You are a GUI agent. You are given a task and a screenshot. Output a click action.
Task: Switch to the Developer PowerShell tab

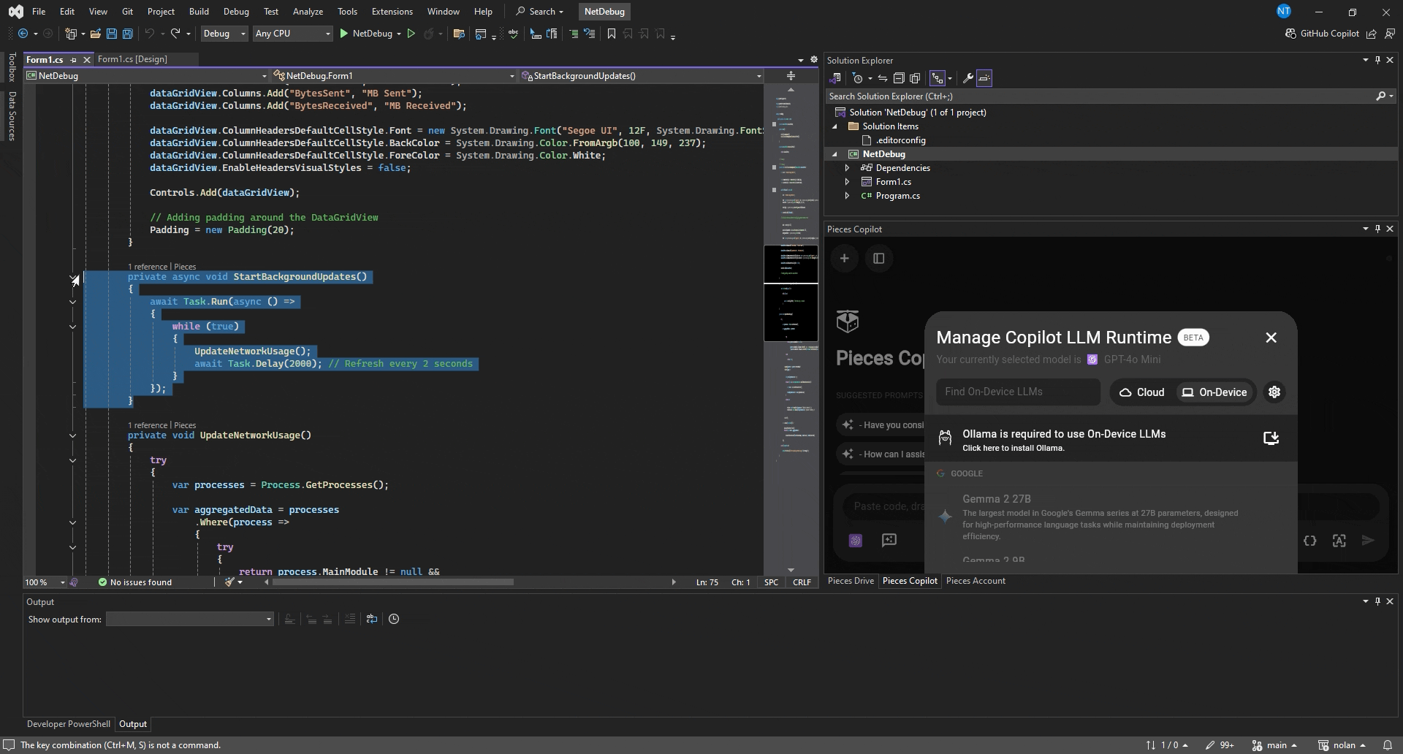click(x=69, y=724)
